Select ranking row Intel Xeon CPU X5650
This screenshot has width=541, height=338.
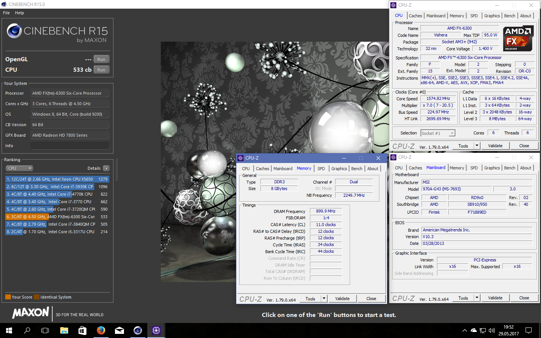tap(57, 179)
